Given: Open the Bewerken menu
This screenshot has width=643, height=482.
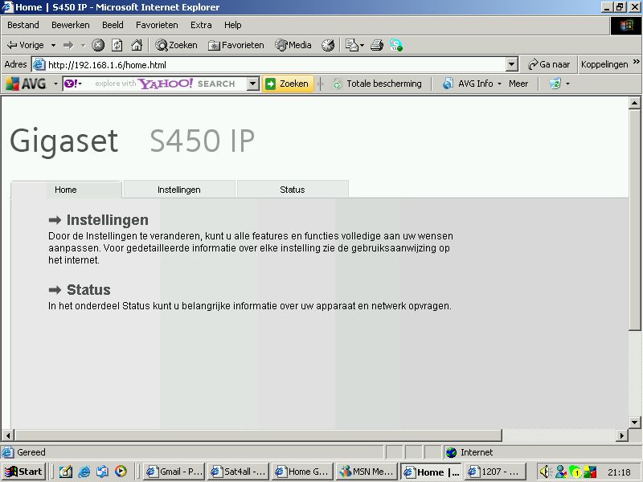Looking at the screenshot, I should click(71, 25).
